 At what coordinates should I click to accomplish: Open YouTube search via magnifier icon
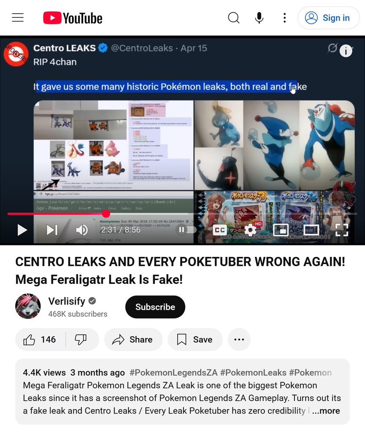234,18
